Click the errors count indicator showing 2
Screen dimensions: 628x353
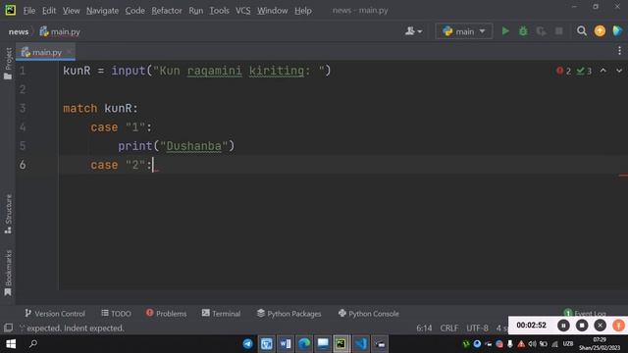[563, 72]
